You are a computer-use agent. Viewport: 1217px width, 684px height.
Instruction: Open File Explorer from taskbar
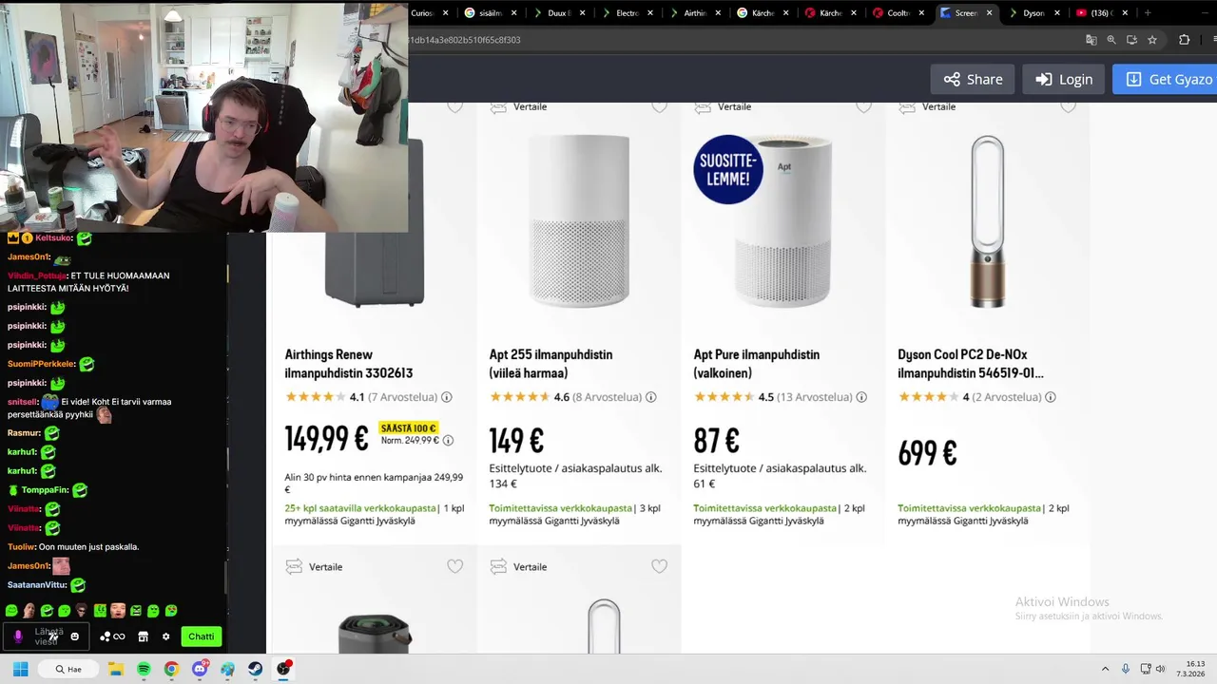coord(116,669)
